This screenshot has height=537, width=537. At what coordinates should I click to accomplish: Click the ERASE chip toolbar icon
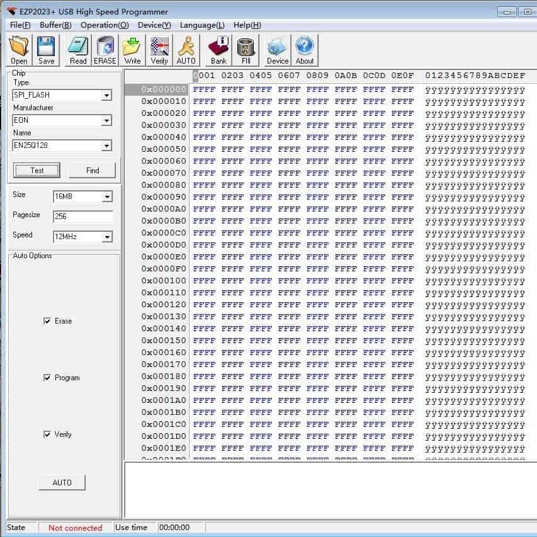(x=105, y=50)
